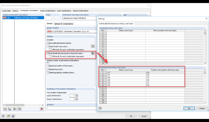
Task: Click LC7 in simultaneously acting row 1
Action: pyautogui.click(x=126, y=73)
